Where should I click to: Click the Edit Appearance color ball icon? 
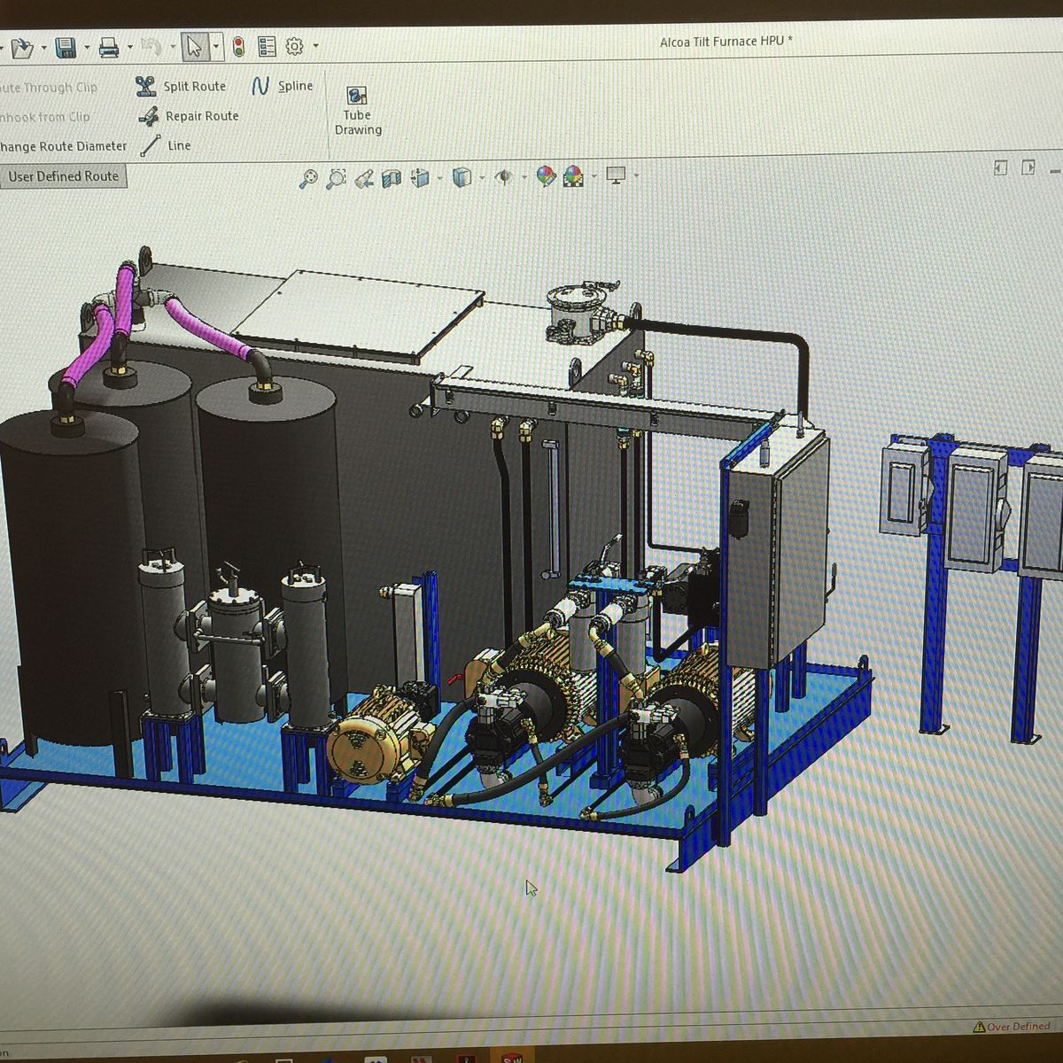[546, 176]
